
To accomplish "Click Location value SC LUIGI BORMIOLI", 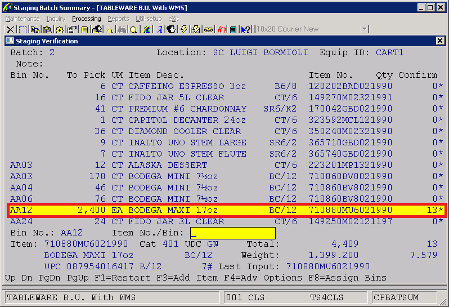I will click(261, 52).
